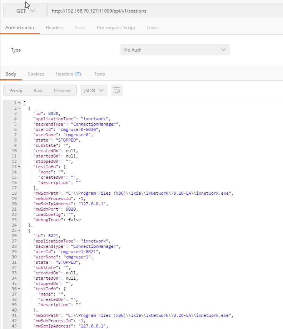
Task: Expand the No Auth type dropdown
Action: (175, 50)
